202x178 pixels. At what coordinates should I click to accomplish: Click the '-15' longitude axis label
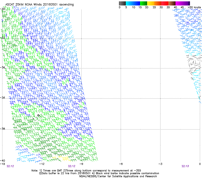click(2, 164)
